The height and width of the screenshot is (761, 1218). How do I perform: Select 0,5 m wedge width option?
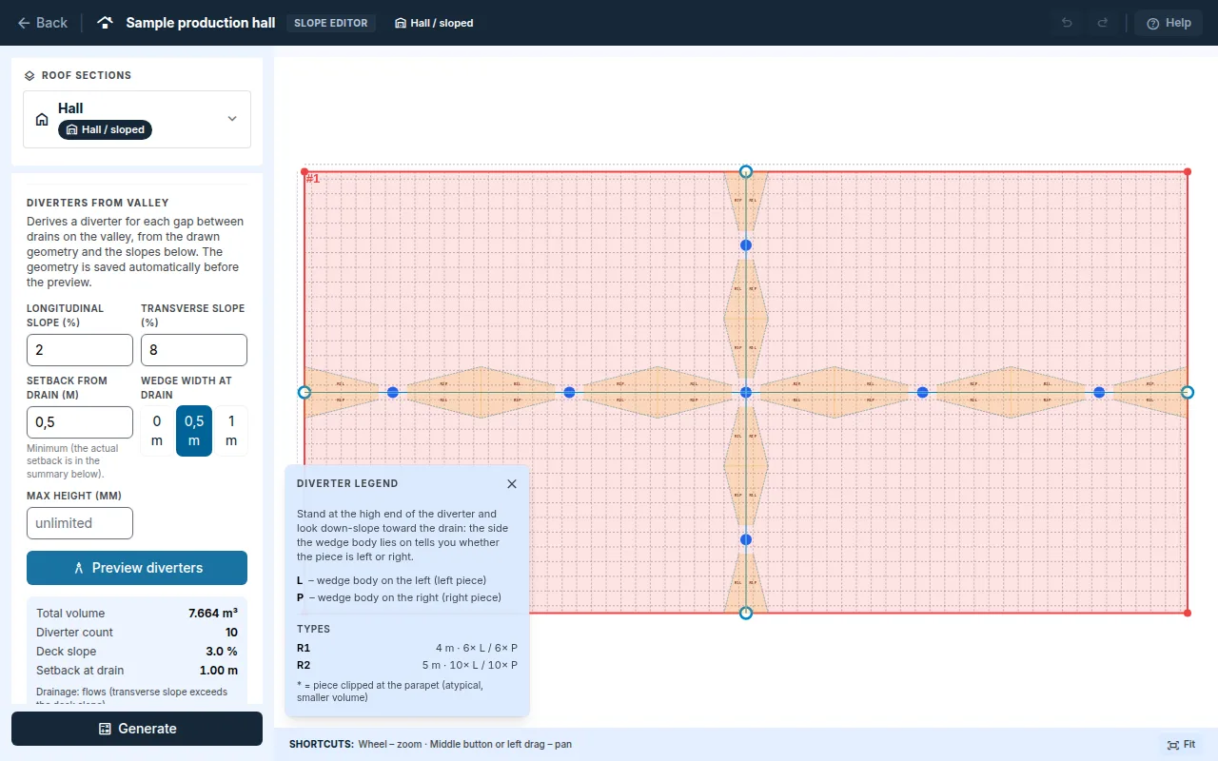coord(194,431)
